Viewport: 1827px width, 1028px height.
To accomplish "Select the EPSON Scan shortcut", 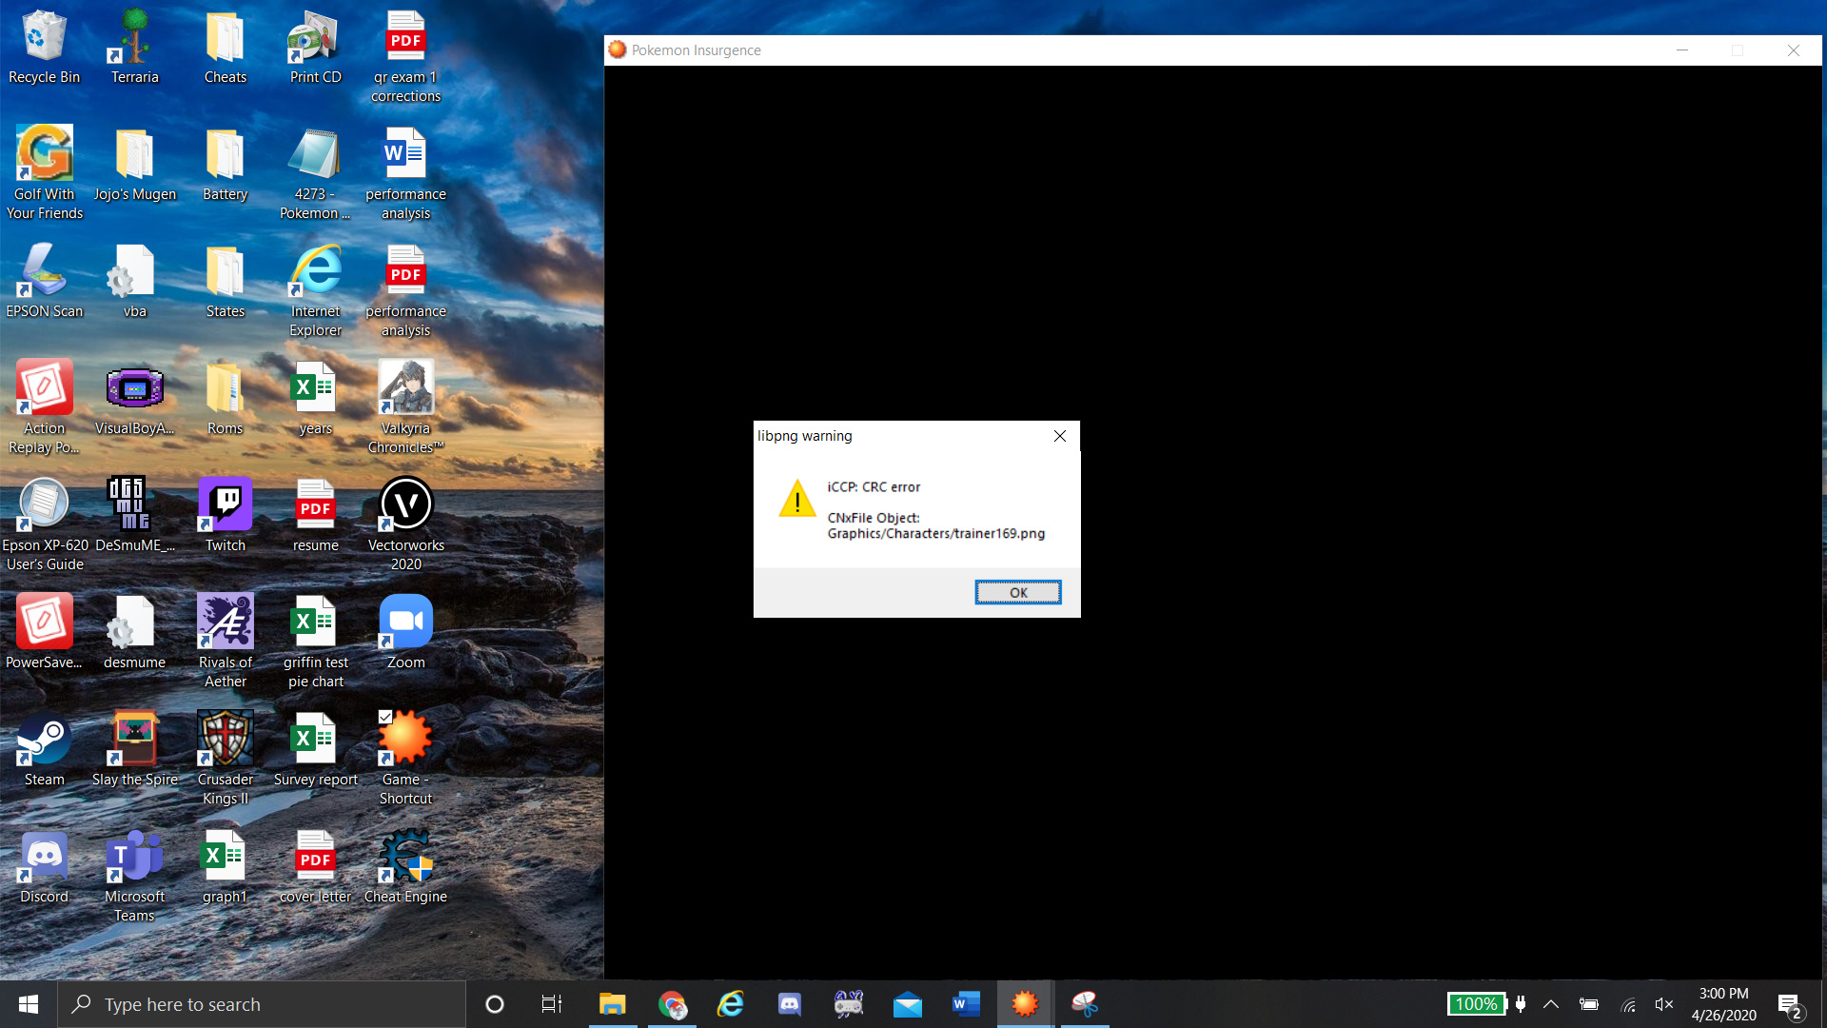I will click(44, 282).
